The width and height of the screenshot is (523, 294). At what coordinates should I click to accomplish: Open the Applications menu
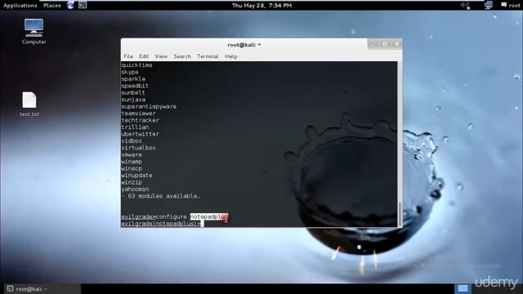(x=20, y=6)
